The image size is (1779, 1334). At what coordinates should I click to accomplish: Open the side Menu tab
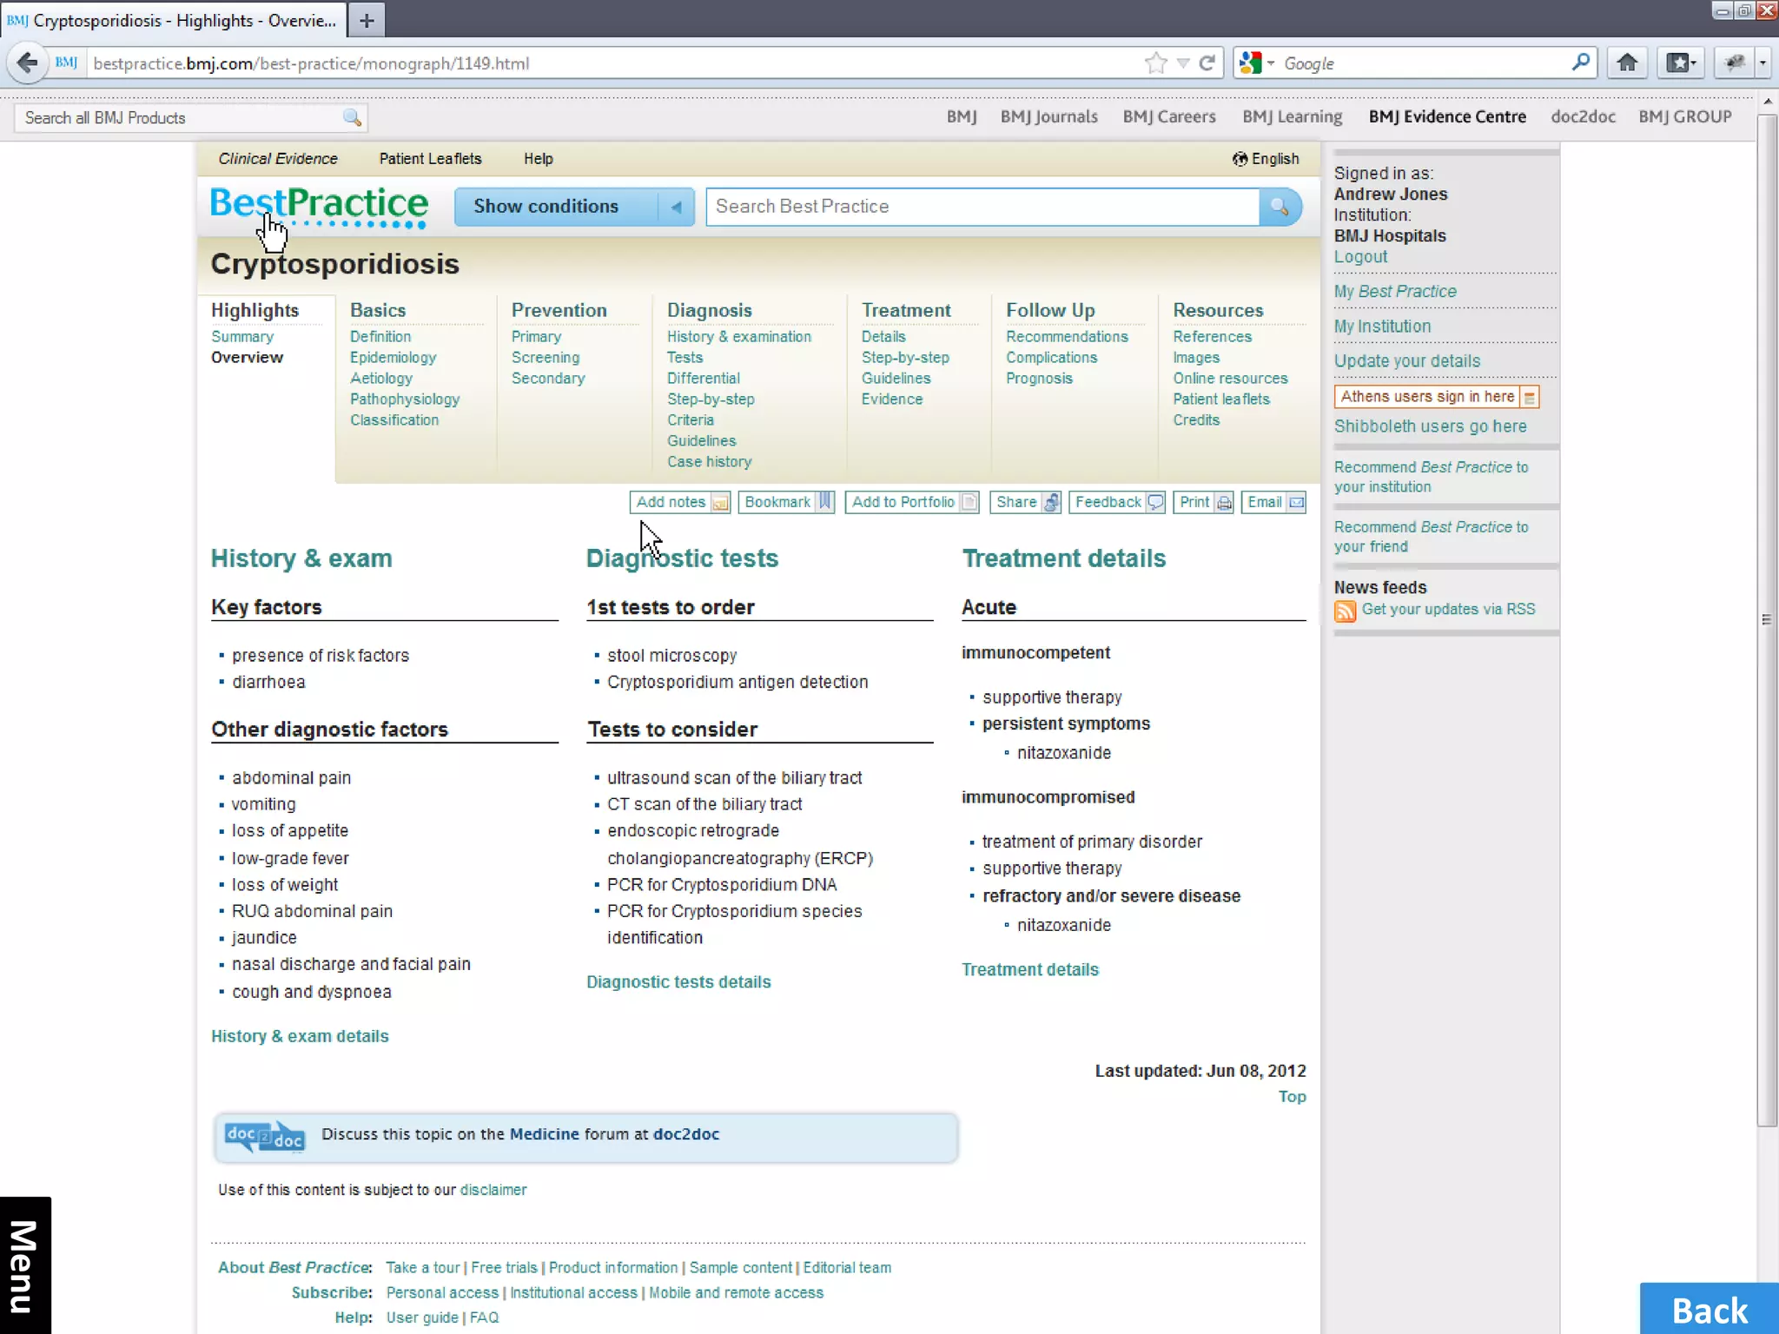click(25, 1265)
